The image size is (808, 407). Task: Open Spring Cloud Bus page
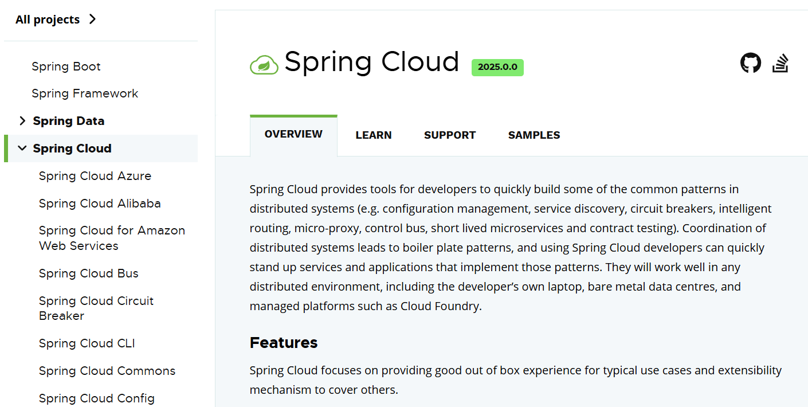[89, 273]
